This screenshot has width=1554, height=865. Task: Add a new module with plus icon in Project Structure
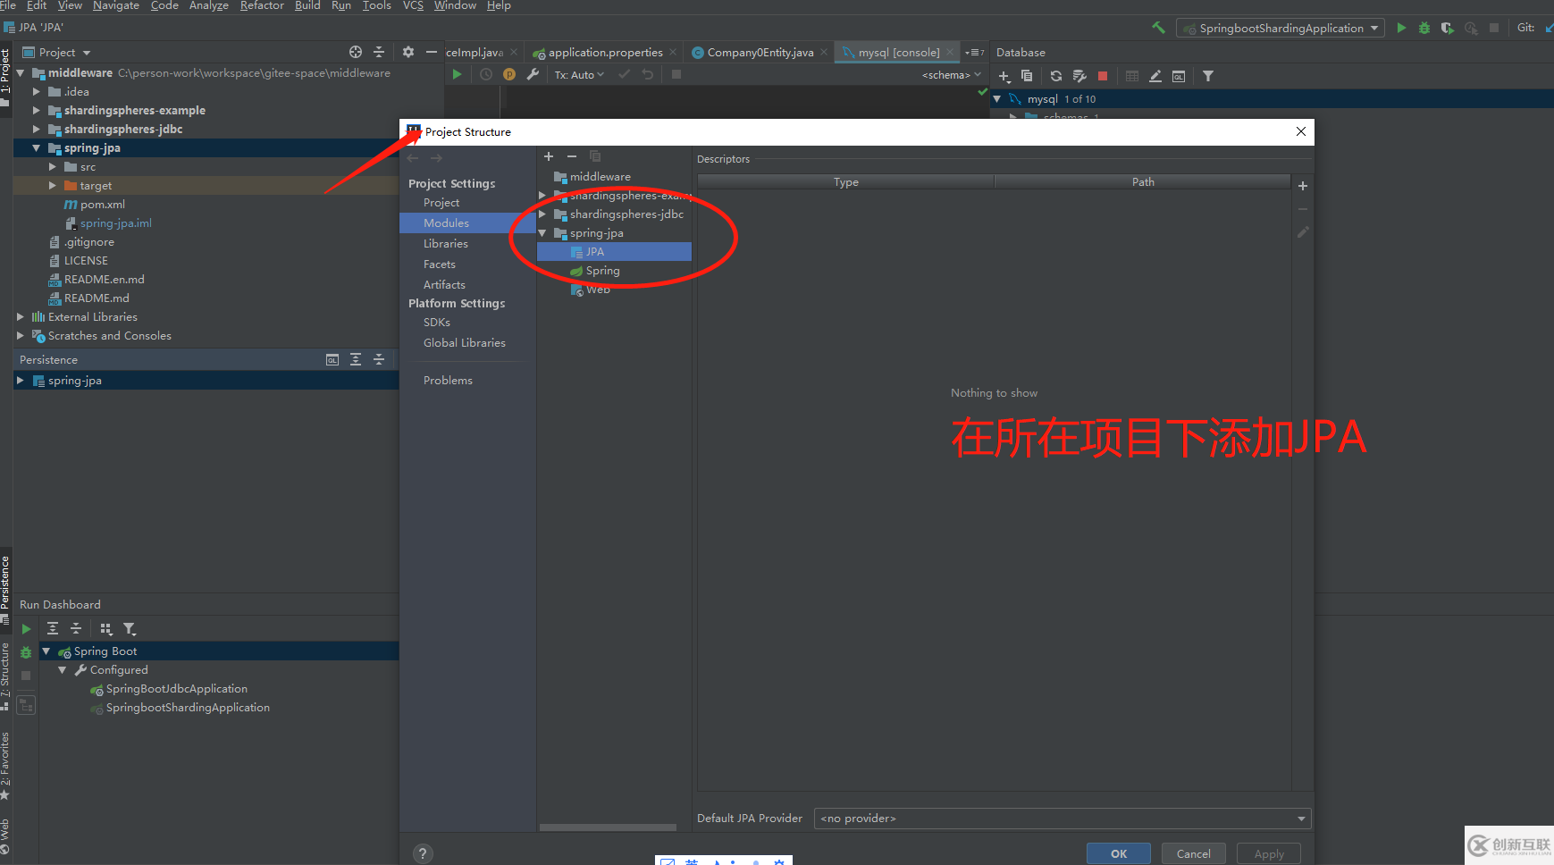click(549, 156)
